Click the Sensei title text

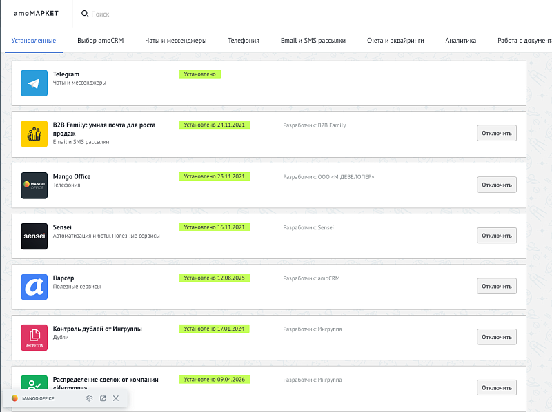(62, 227)
